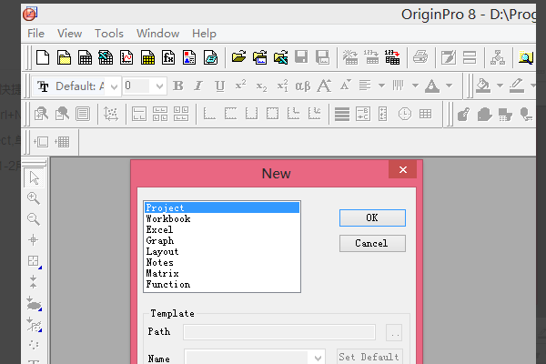Toggle Greek alpha-beta symbols
Viewport: 546px width, 364px height.
point(303,86)
